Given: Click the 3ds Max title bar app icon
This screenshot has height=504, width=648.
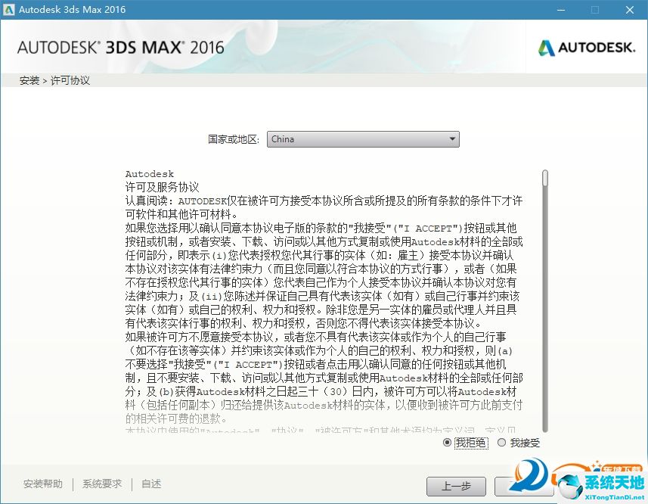Looking at the screenshot, I should click(x=8, y=10).
